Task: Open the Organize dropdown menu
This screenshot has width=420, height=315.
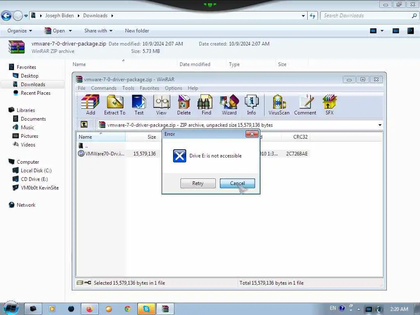Action: coord(20,31)
